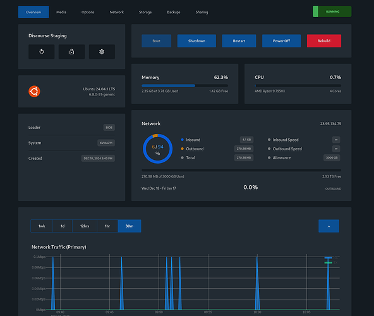This screenshot has height=316, width=374.
Task: Select the 1wk time range
Action: [x=42, y=226]
